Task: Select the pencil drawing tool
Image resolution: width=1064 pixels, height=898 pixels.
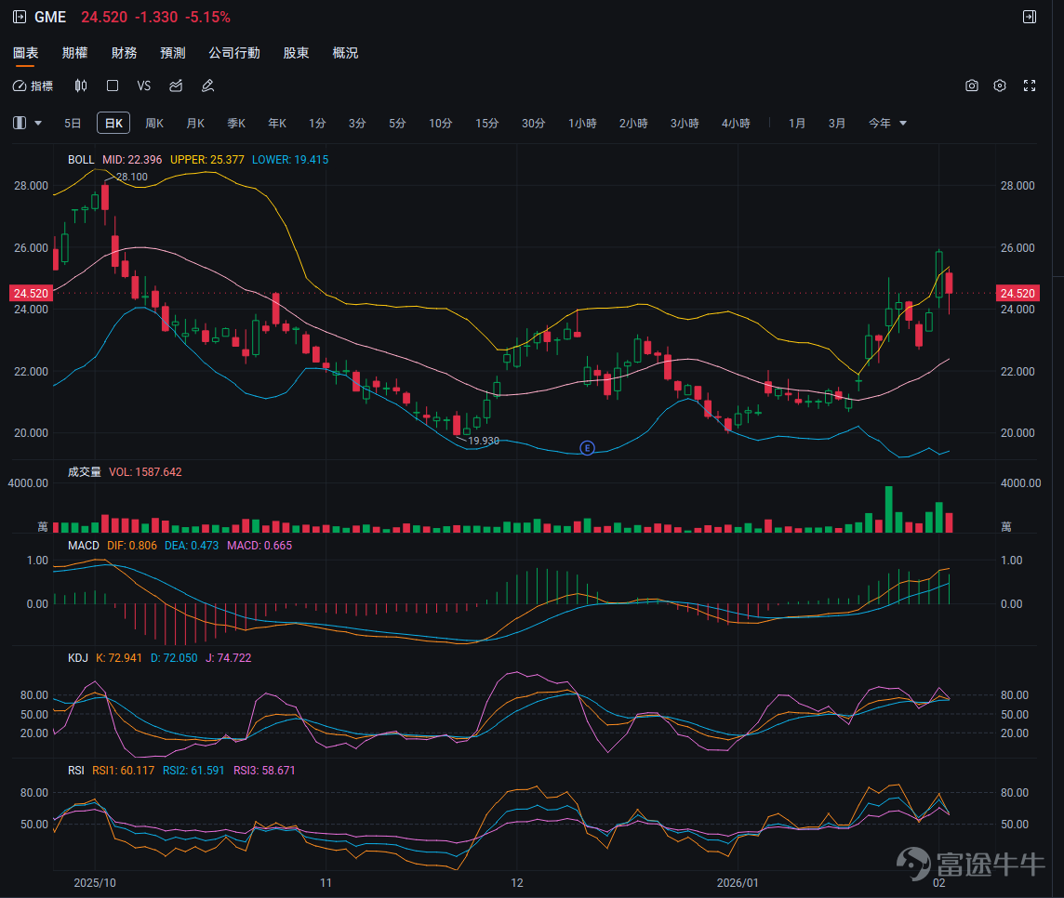Action: point(207,86)
